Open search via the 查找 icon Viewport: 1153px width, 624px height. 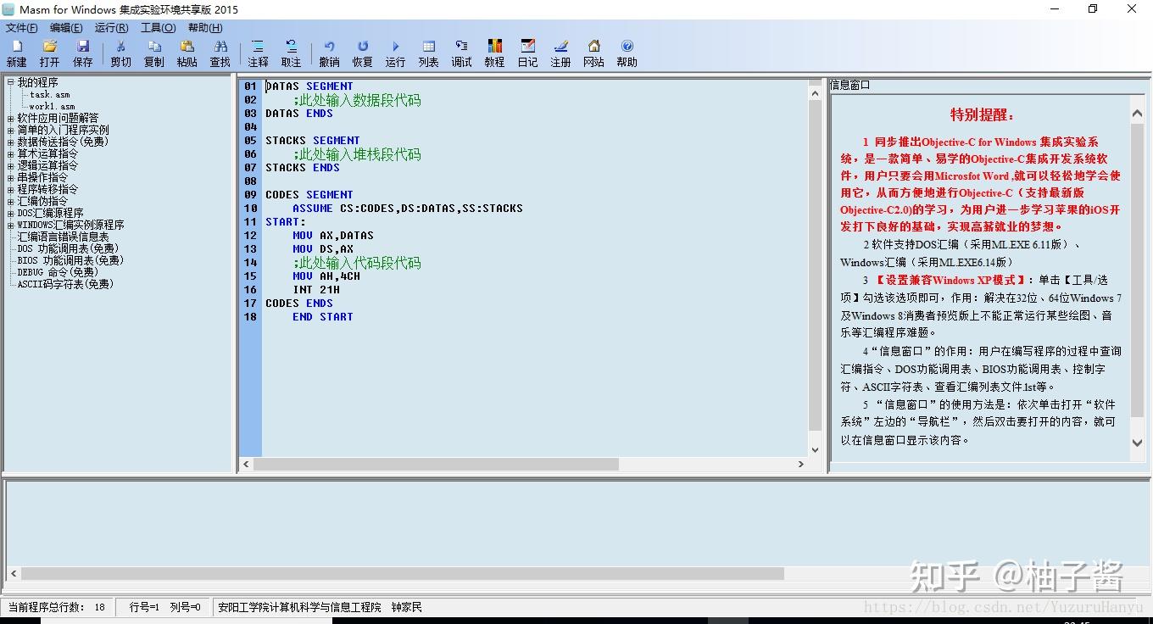click(x=220, y=52)
